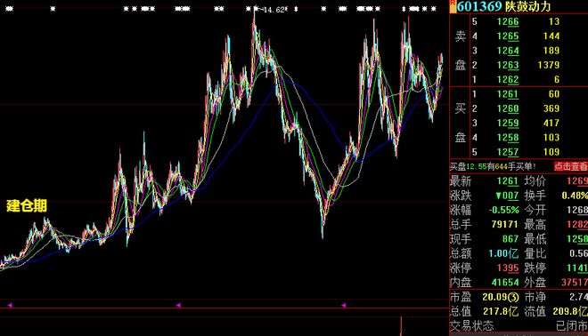
Task: Select sell level 2 price 1263
Action: [x=508, y=65]
